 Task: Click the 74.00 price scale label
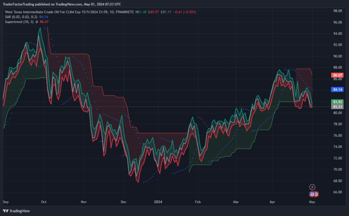[x=337, y=146]
